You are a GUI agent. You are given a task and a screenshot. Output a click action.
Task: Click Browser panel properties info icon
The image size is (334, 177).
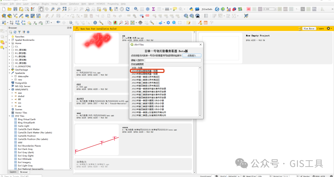28,32
